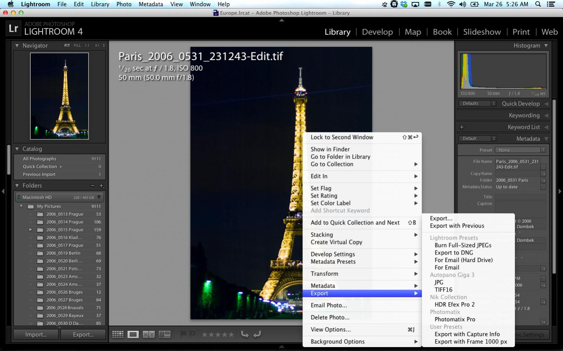563x351 pixels.
Task: Click the add keyword plus icon
Action: pos(462,127)
